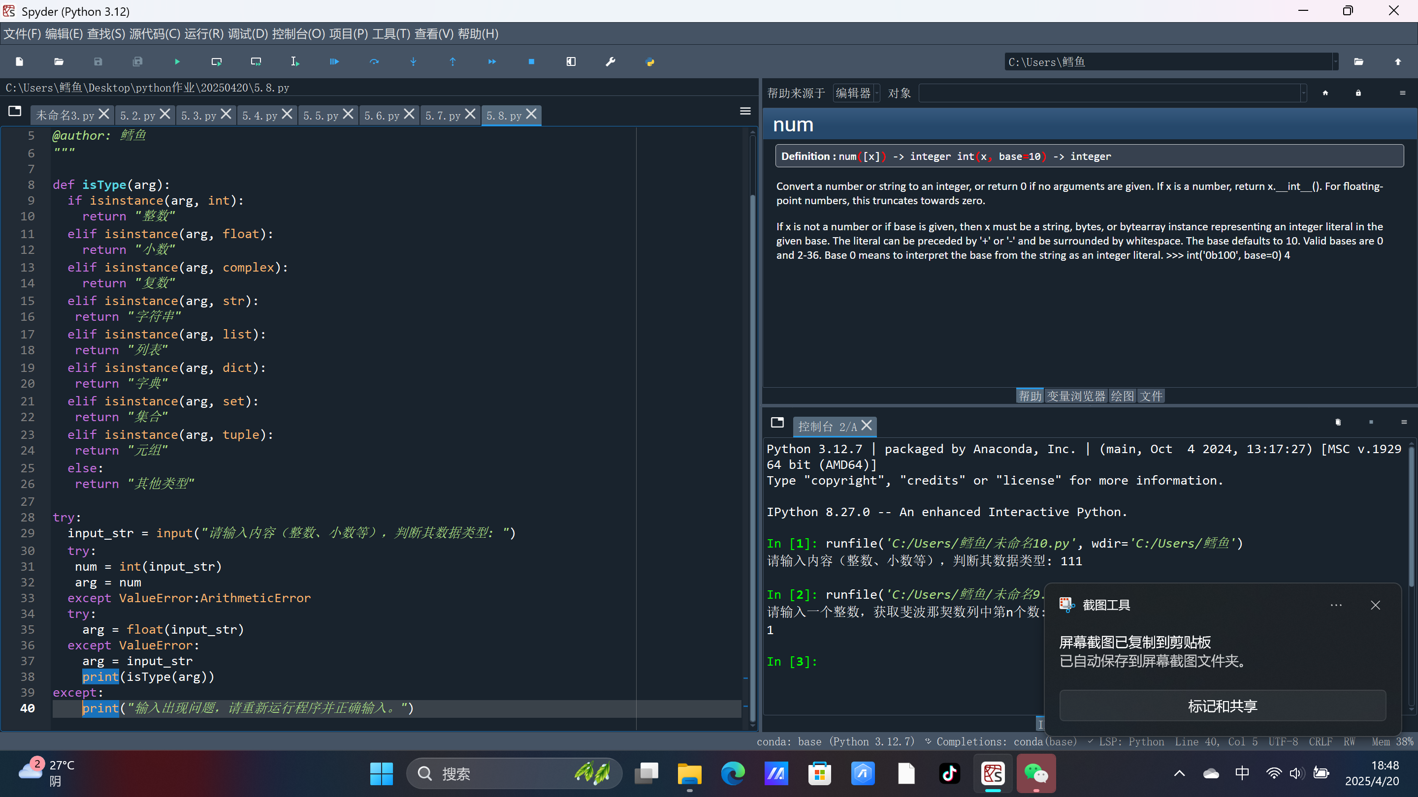Viewport: 1418px width, 797px height.
Task: Toggle maximize current pane icon
Action: tap(571, 61)
